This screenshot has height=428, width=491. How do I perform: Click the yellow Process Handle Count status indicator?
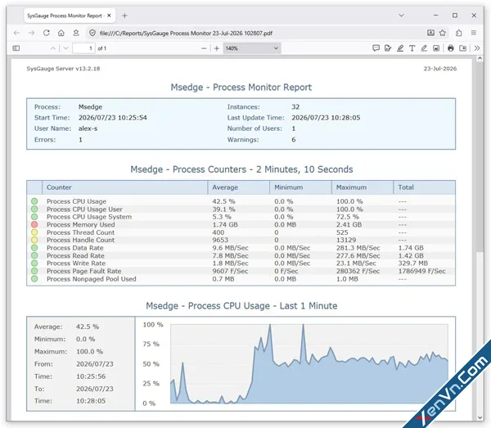pos(34,240)
